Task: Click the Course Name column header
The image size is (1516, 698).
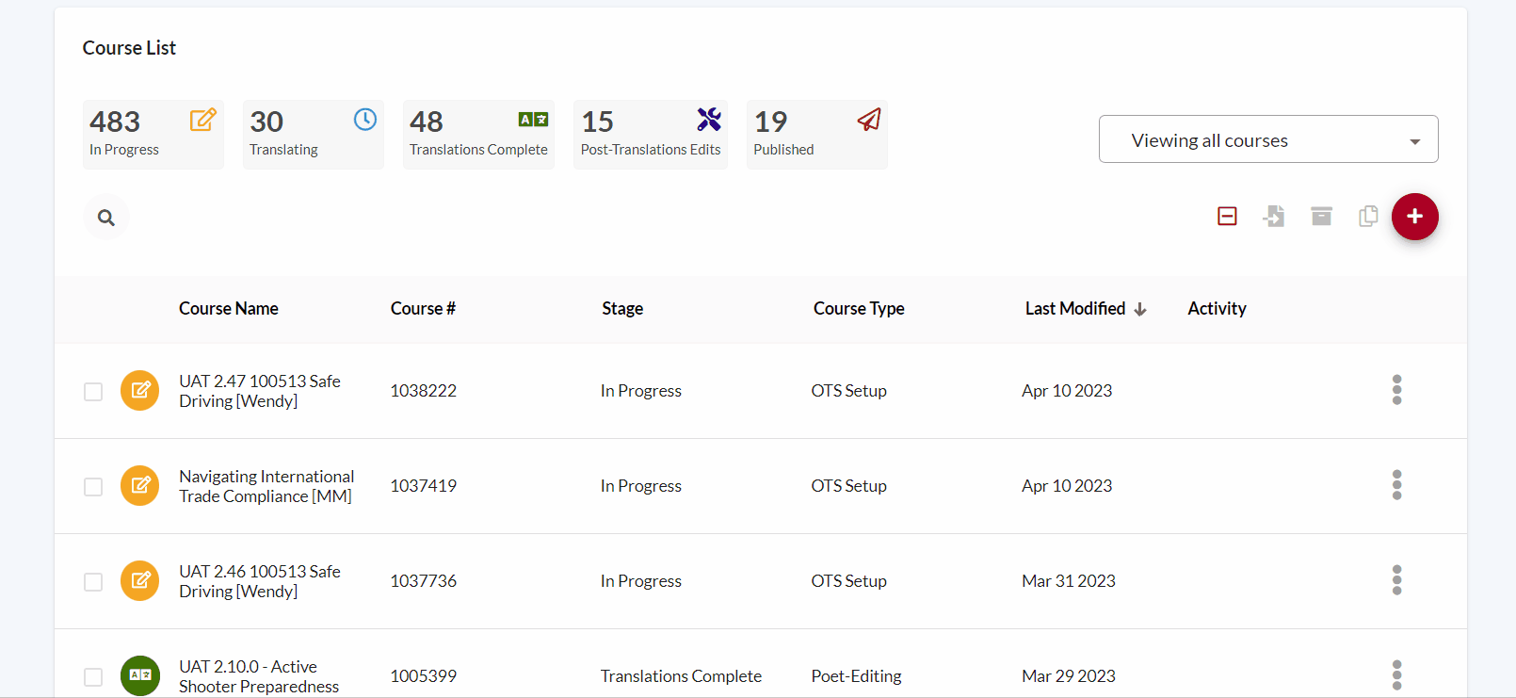Action: click(228, 309)
